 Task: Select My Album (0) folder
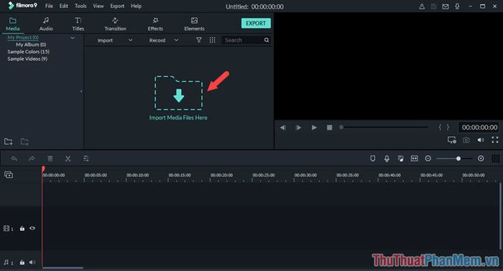(31, 44)
